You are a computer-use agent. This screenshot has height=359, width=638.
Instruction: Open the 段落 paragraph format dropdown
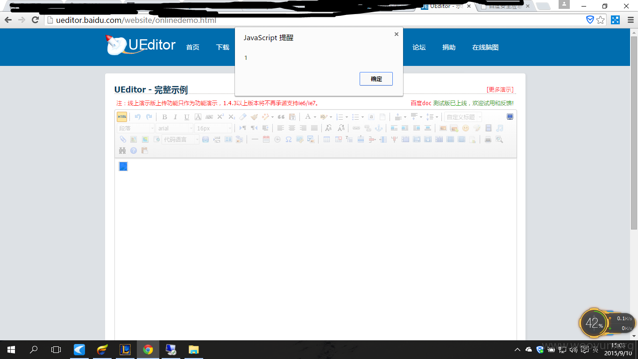[135, 128]
